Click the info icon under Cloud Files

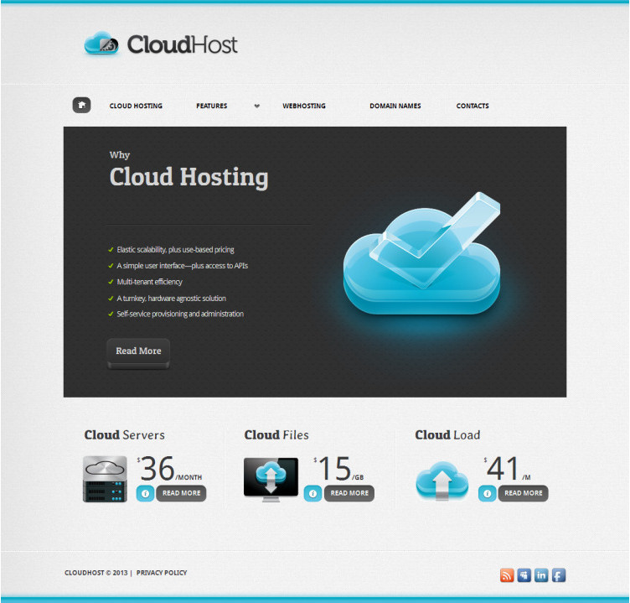312,493
